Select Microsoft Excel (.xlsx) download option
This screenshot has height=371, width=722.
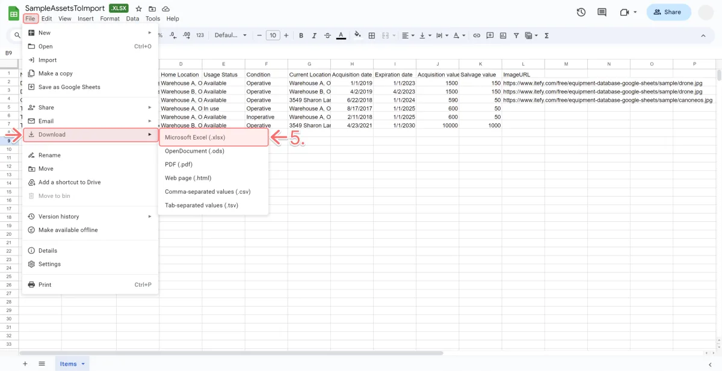(x=214, y=137)
